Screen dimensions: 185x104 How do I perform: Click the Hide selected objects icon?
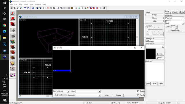coord(48,8)
